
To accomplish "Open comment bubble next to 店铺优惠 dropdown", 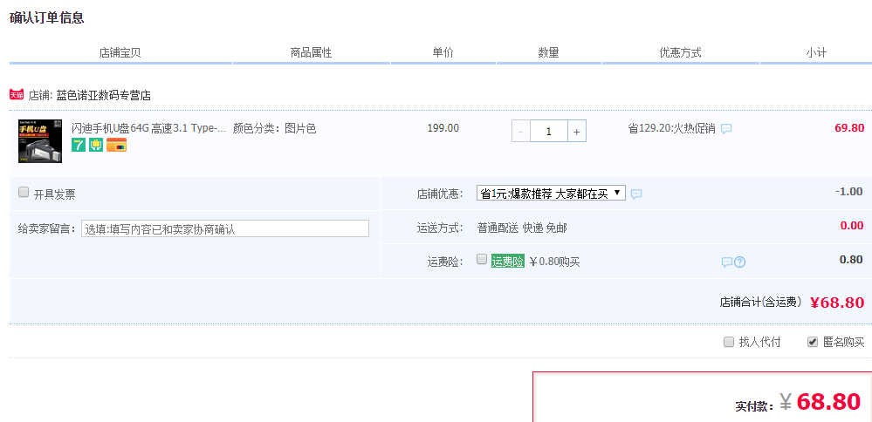I will click(x=636, y=194).
